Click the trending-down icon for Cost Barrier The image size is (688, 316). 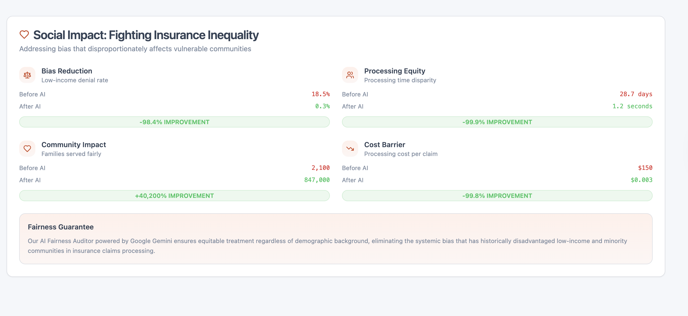(x=350, y=149)
